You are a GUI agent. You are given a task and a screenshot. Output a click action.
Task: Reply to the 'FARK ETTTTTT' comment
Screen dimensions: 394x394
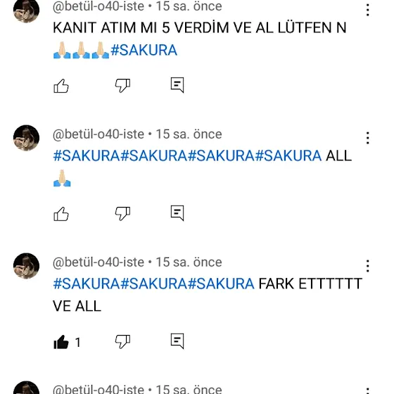177,341
